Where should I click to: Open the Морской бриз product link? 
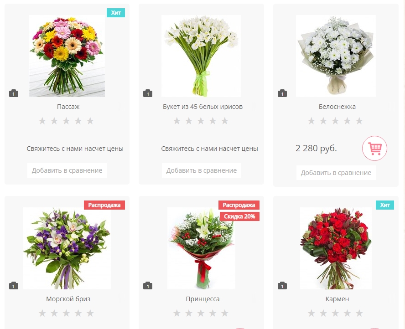coord(68,299)
